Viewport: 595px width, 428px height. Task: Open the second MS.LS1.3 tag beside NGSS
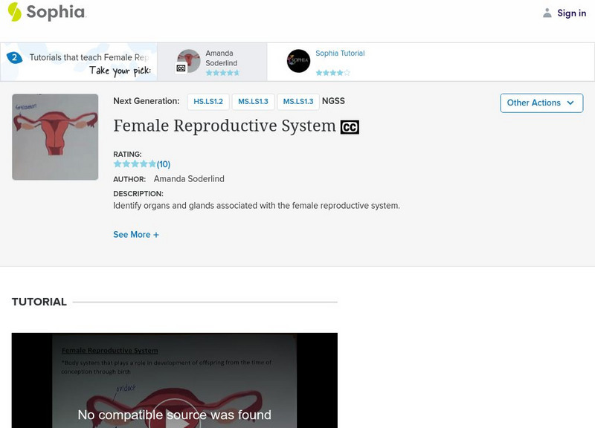[298, 102]
